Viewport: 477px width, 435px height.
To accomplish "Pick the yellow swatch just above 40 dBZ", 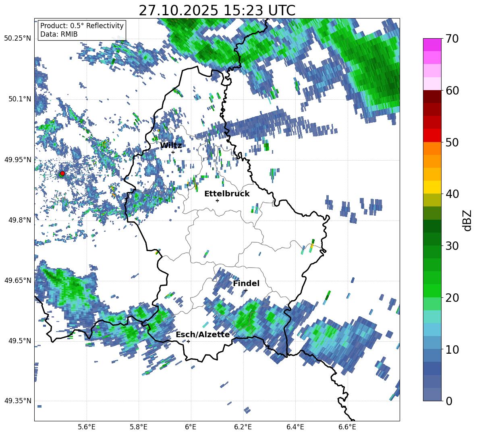I will 432,187.
